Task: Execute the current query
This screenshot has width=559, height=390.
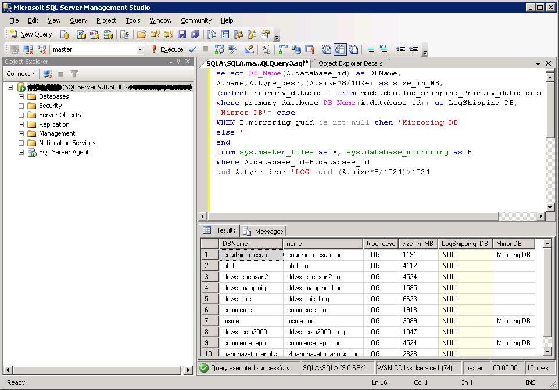Action: [x=167, y=49]
